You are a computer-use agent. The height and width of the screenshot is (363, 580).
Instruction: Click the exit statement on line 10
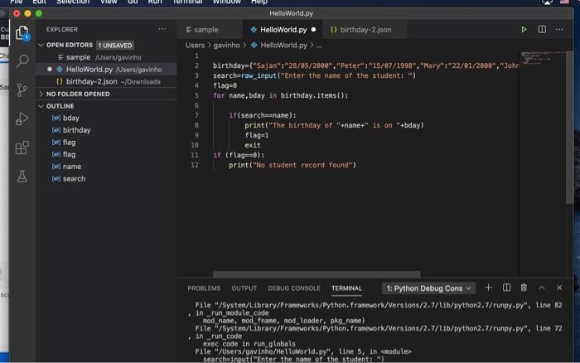[x=253, y=145]
